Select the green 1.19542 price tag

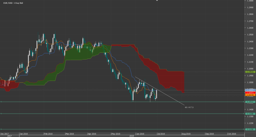[250, 72]
